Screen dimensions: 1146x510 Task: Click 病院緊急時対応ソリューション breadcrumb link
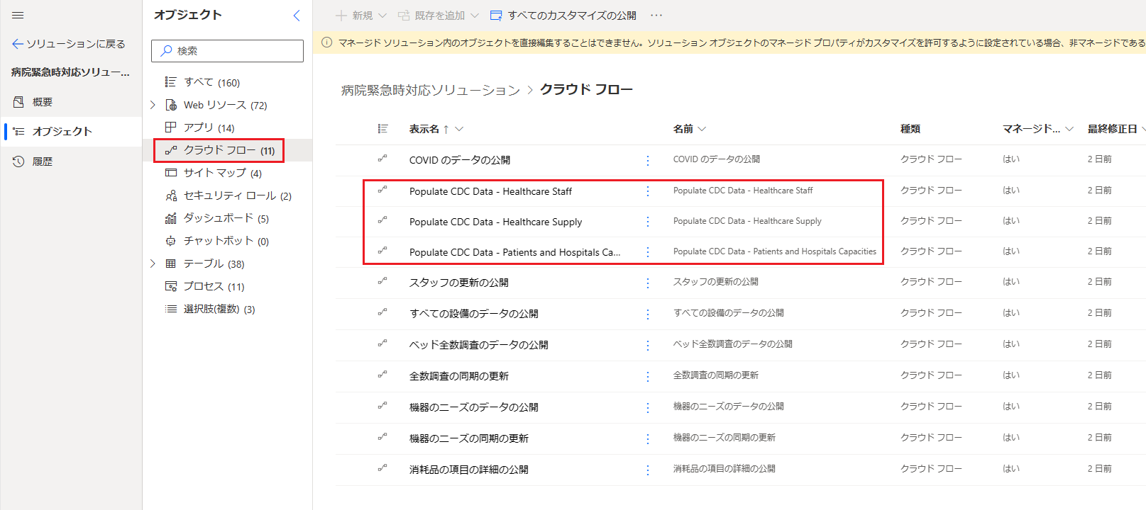[x=431, y=90]
